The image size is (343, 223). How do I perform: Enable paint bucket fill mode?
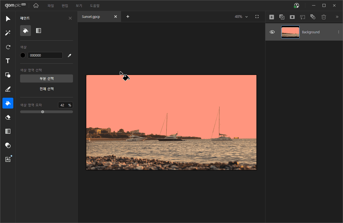[26, 31]
